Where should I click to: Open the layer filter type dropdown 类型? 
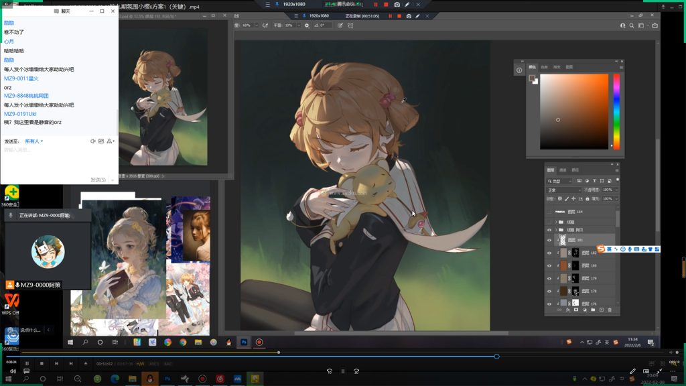pyautogui.click(x=560, y=181)
